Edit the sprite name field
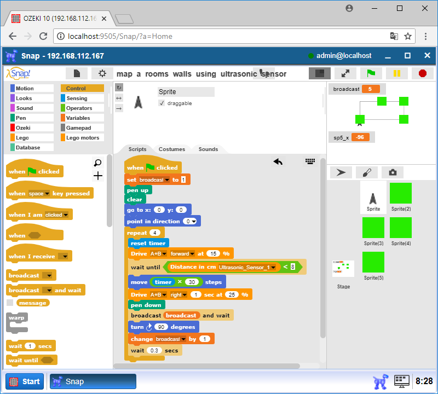 pos(186,92)
